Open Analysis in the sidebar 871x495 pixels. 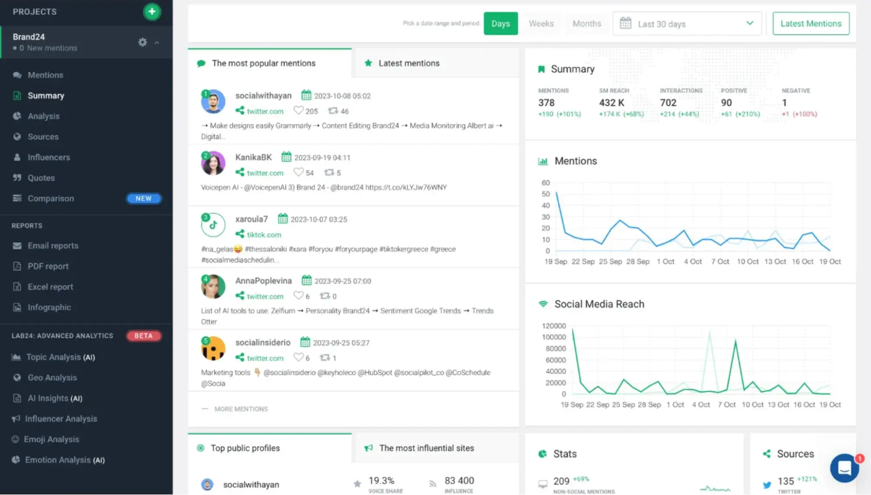point(44,116)
